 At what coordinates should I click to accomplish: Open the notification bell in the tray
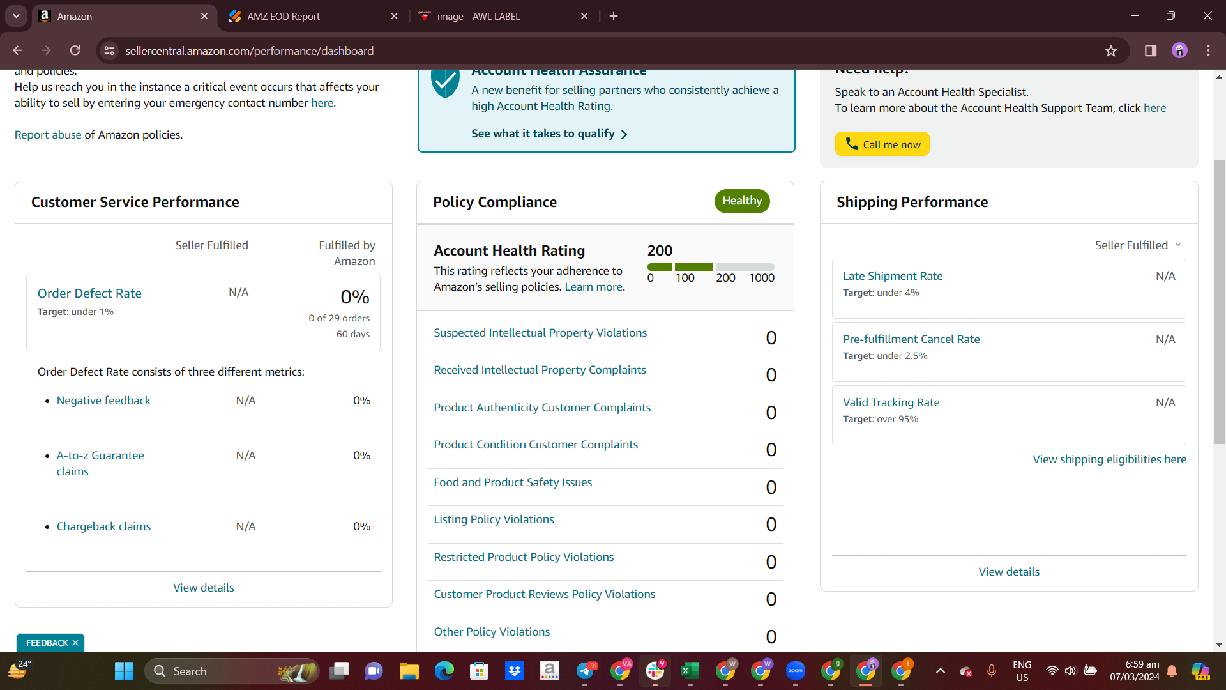click(x=1172, y=671)
